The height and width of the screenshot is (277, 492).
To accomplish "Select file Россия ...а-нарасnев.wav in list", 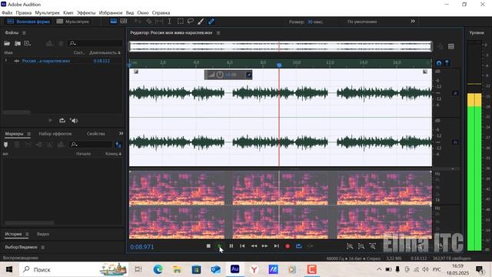I will [x=46, y=61].
